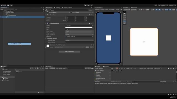Open the Sprite Renderer component options menu
Image resolution: width=177 pixels, height=99 pixels.
coord(93,23)
